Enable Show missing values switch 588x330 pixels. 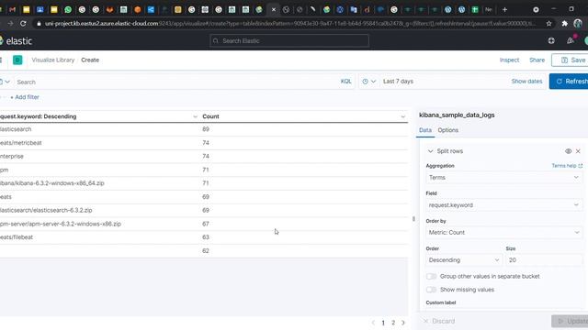click(431, 290)
